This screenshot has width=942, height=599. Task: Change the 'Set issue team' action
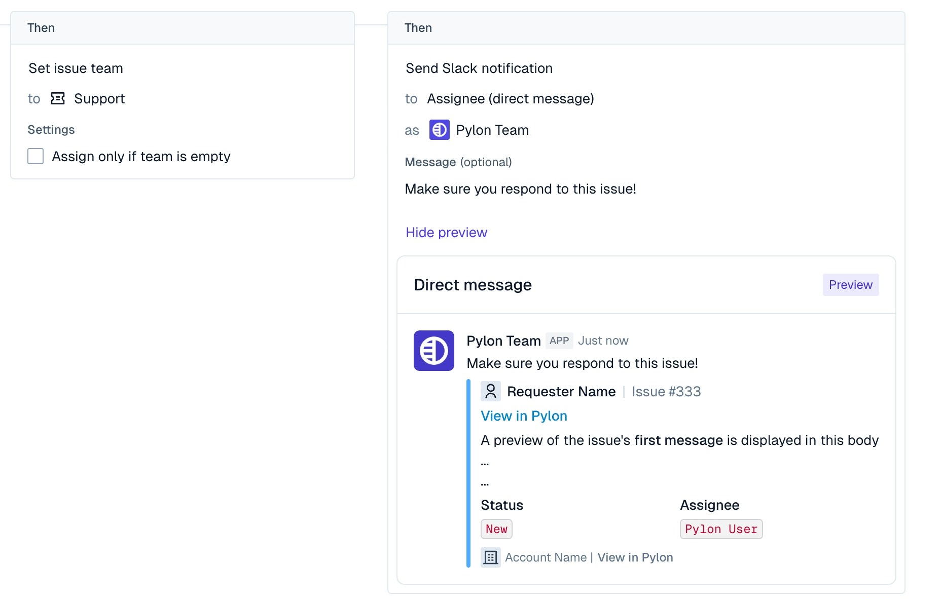[x=76, y=68]
